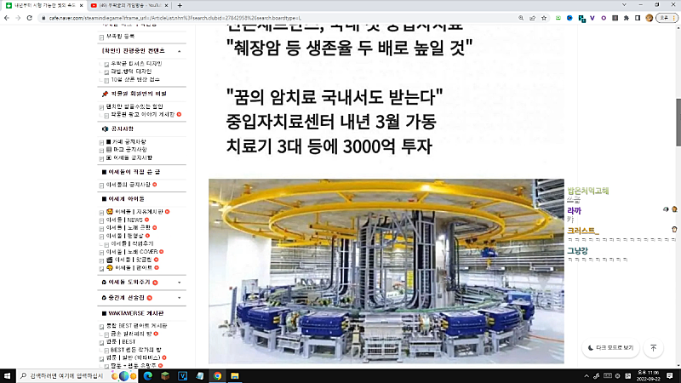Image resolution: width=681 pixels, height=383 pixels.
Task: Open the 이세돌 | 노래 COVER board
Action: [x=132, y=251]
